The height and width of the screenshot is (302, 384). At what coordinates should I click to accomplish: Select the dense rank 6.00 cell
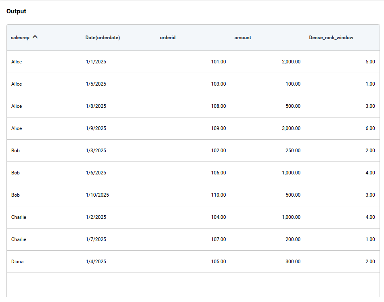pos(370,128)
